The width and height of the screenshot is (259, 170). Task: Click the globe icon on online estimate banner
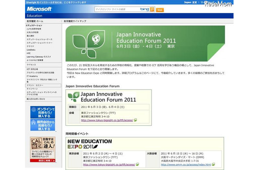pyautogui.click(x=34, y=110)
